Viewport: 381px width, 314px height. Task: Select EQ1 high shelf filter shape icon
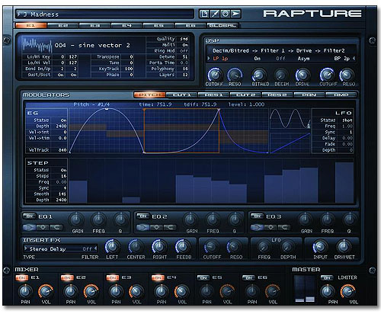(56, 227)
